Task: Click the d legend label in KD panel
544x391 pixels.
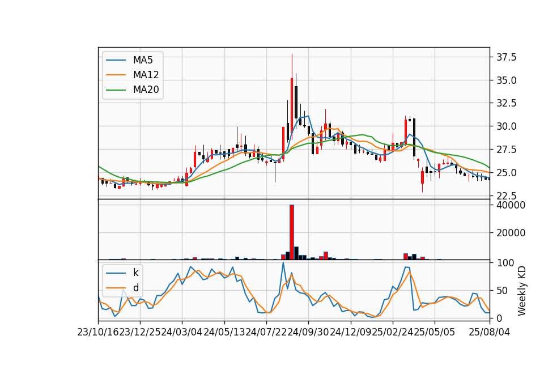Action: [136, 288]
